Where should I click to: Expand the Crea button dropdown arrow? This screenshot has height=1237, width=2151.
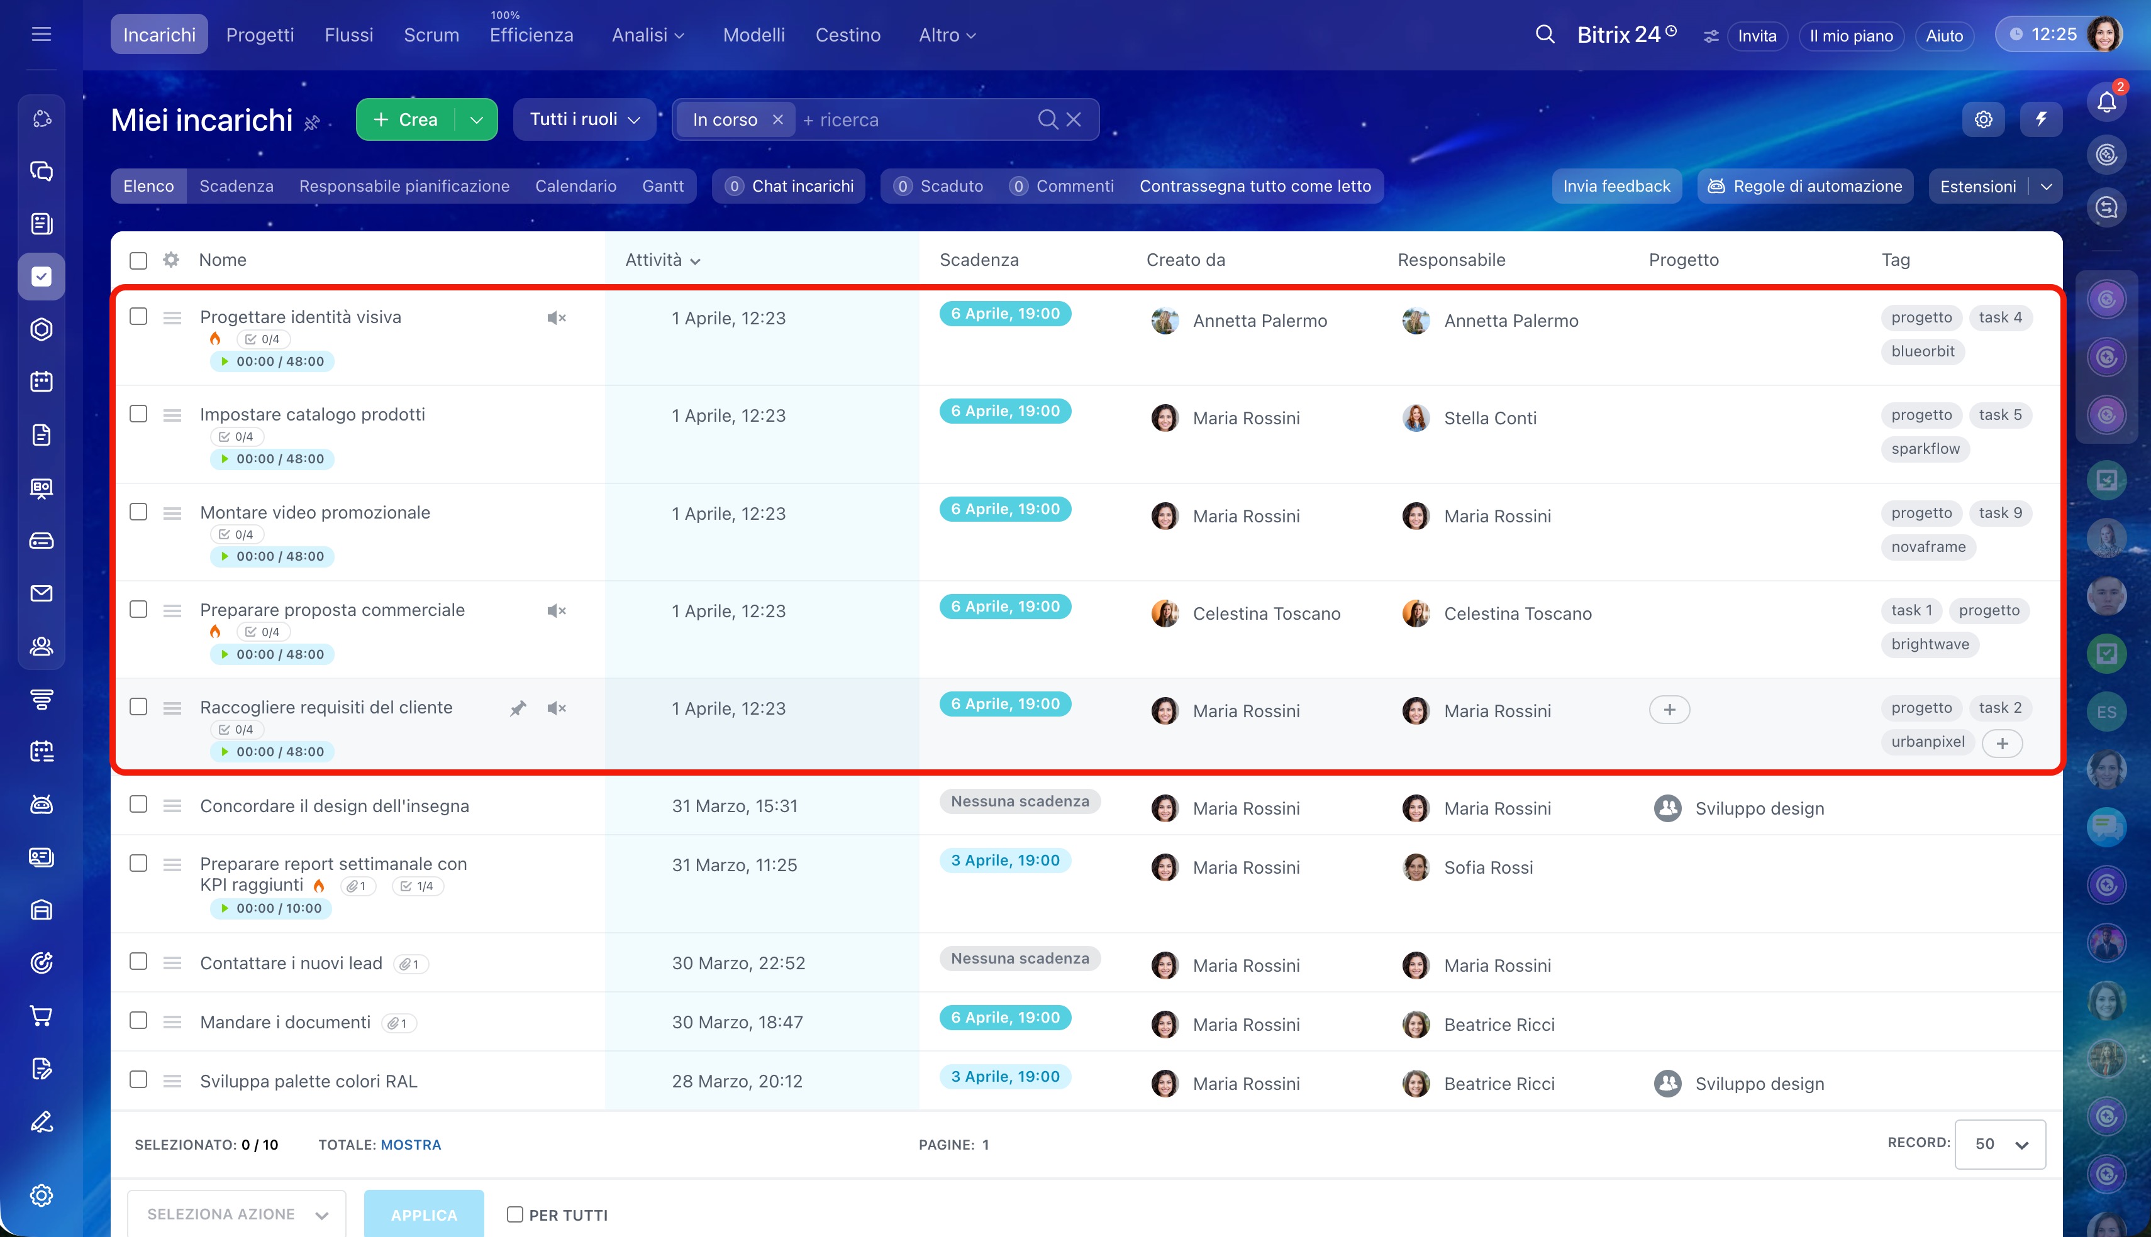(x=477, y=120)
